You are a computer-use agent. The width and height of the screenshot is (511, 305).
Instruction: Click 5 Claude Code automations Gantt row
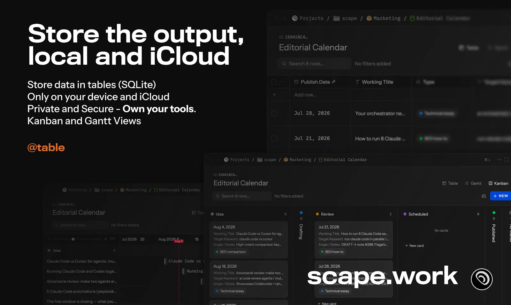tap(81, 292)
